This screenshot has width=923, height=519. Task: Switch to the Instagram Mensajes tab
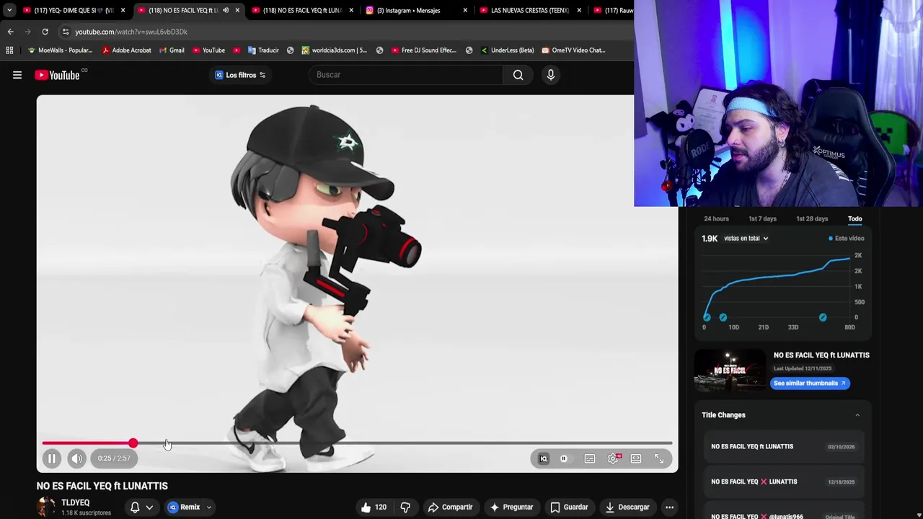pos(415,10)
